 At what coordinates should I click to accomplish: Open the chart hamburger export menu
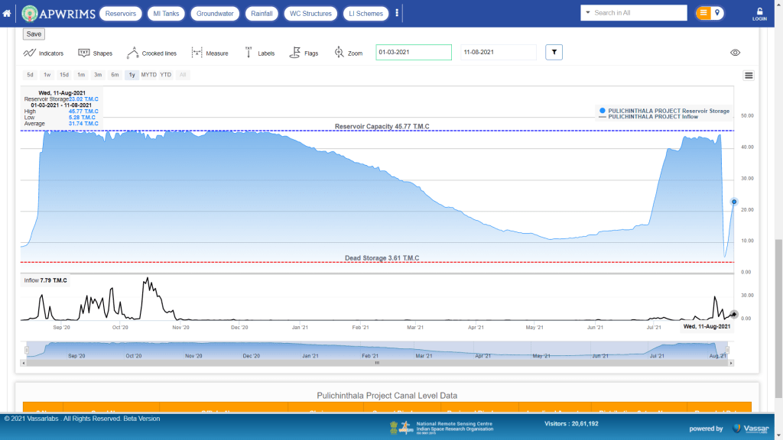coord(749,75)
